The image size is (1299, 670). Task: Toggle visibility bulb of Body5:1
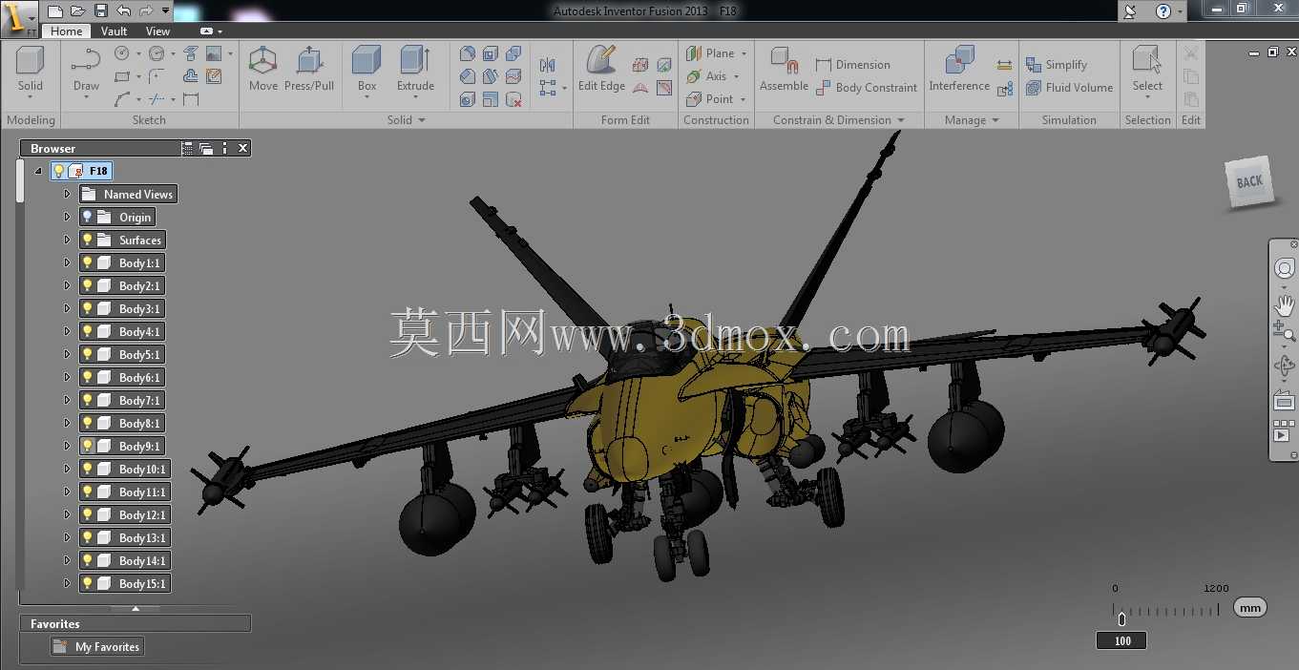point(87,354)
